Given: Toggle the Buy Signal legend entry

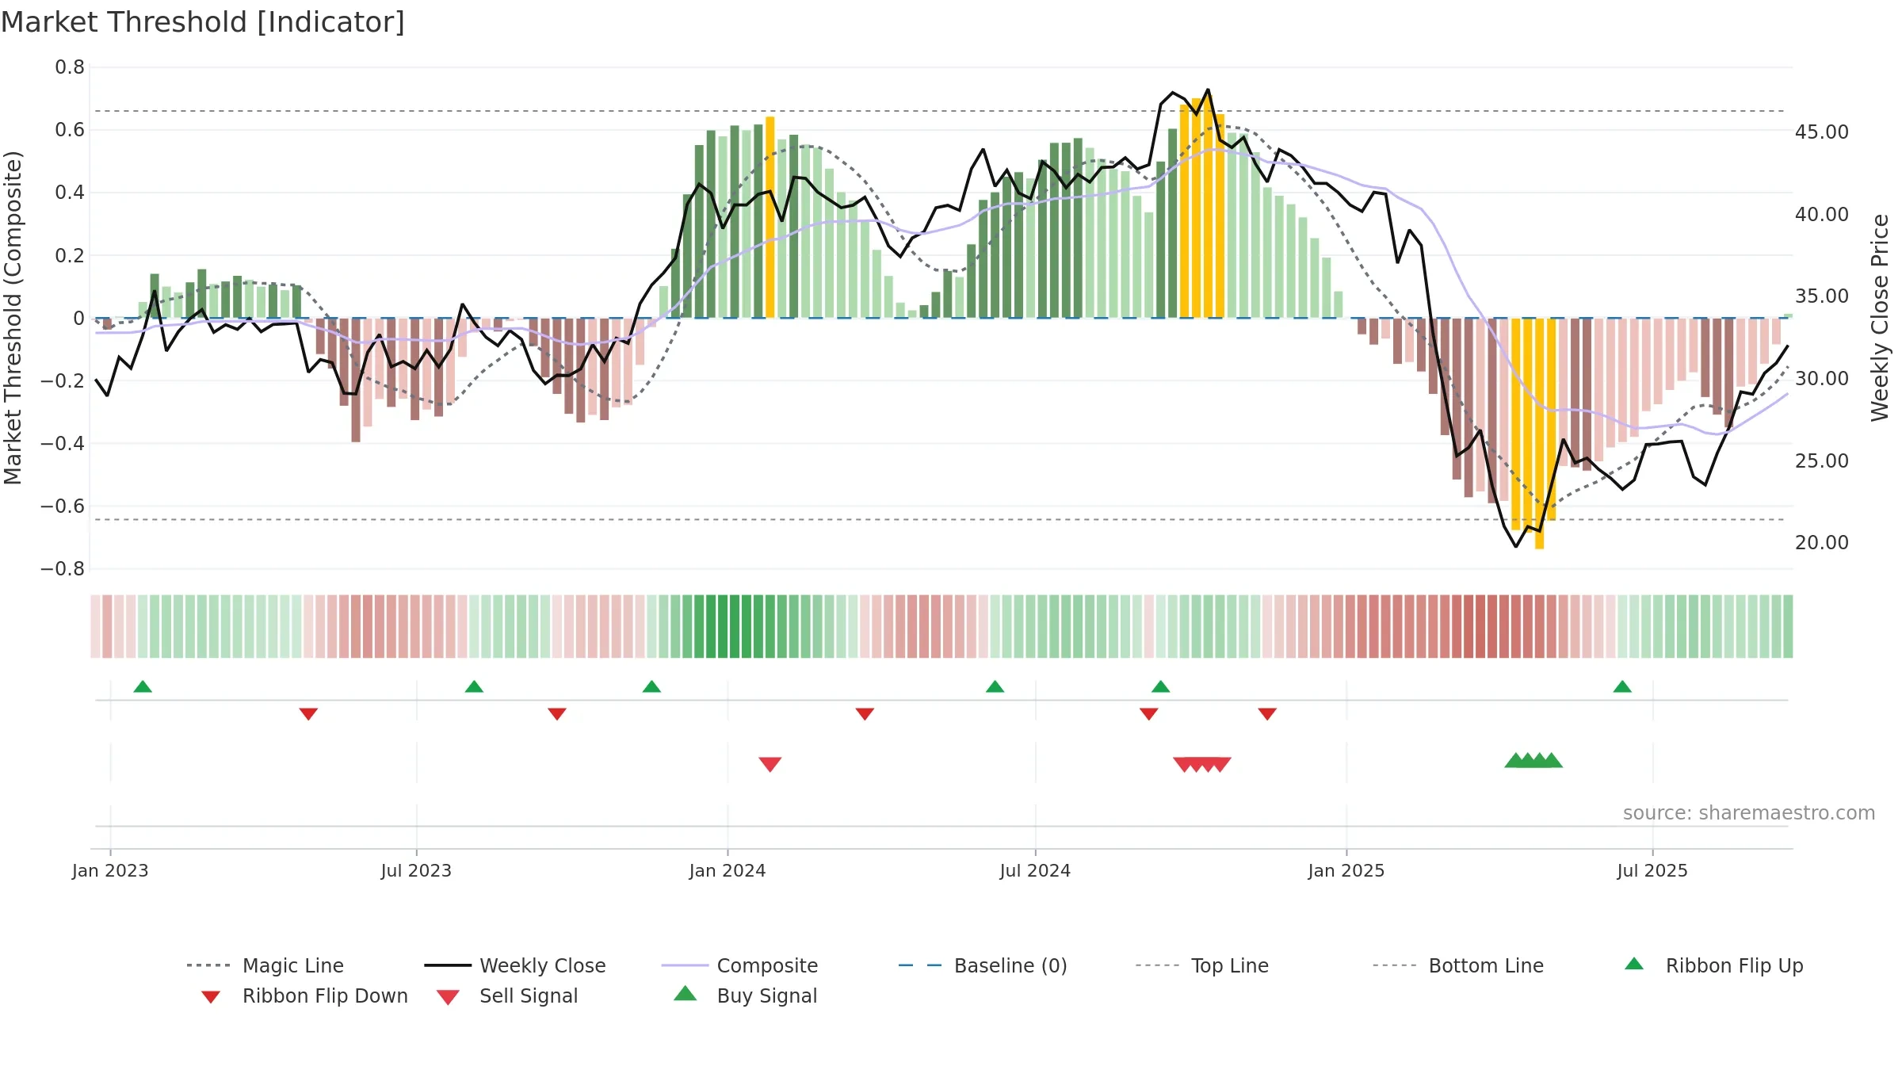Looking at the screenshot, I should tap(745, 995).
